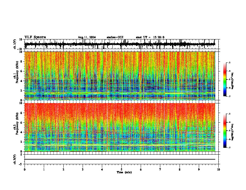246x190 pixels.
Task: Click the "ch.1(V)" axis label
Action: [x=15, y=44]
